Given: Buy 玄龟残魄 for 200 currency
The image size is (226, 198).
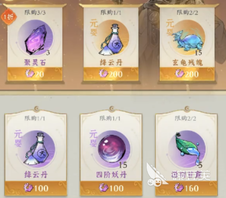Looking at the screenshot, I should tap(187, 74).
